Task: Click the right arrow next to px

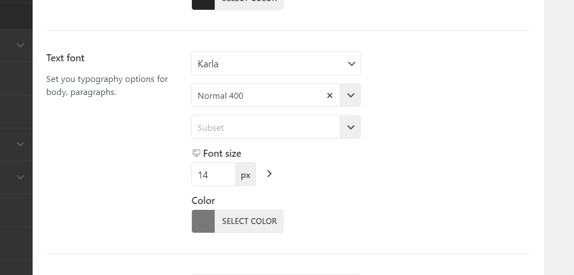Action: click(270, 174)
